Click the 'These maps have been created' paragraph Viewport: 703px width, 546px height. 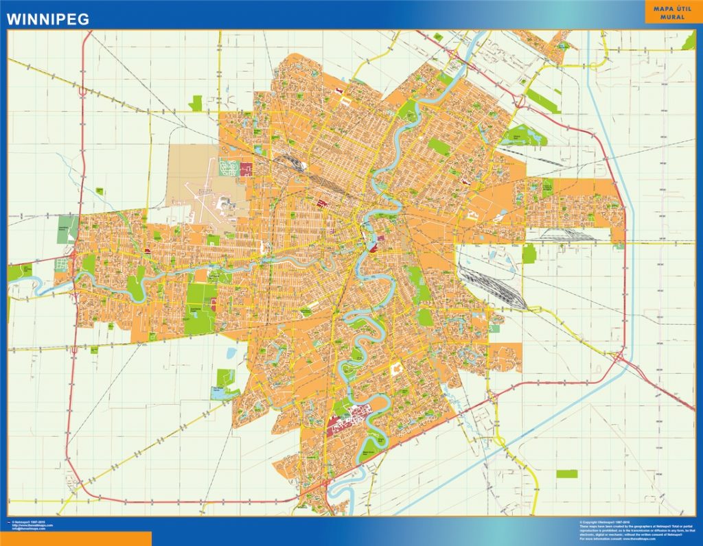[x=637, y=530]
